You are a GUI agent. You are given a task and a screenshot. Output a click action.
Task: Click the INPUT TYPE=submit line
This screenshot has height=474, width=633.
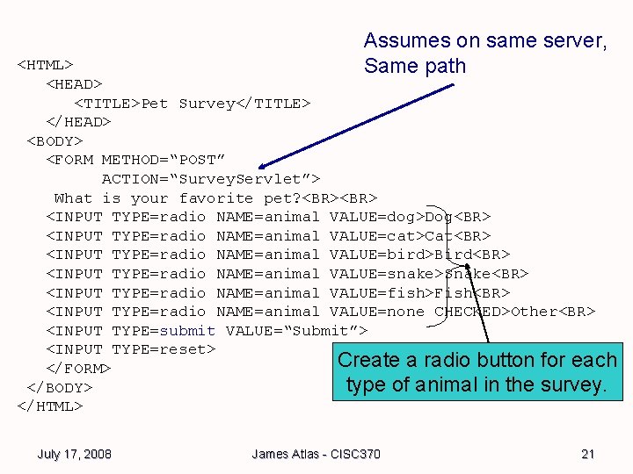(x=207, y=331)
